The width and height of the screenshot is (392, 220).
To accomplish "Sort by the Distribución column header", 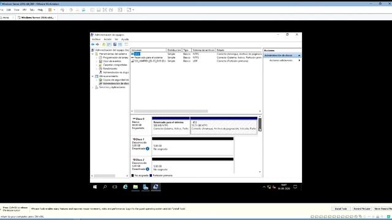I will [x=174, y=50].
